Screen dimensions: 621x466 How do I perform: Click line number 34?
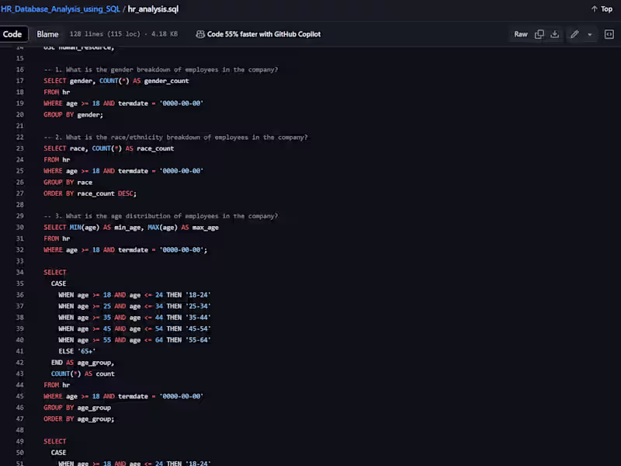coord(20,273)
